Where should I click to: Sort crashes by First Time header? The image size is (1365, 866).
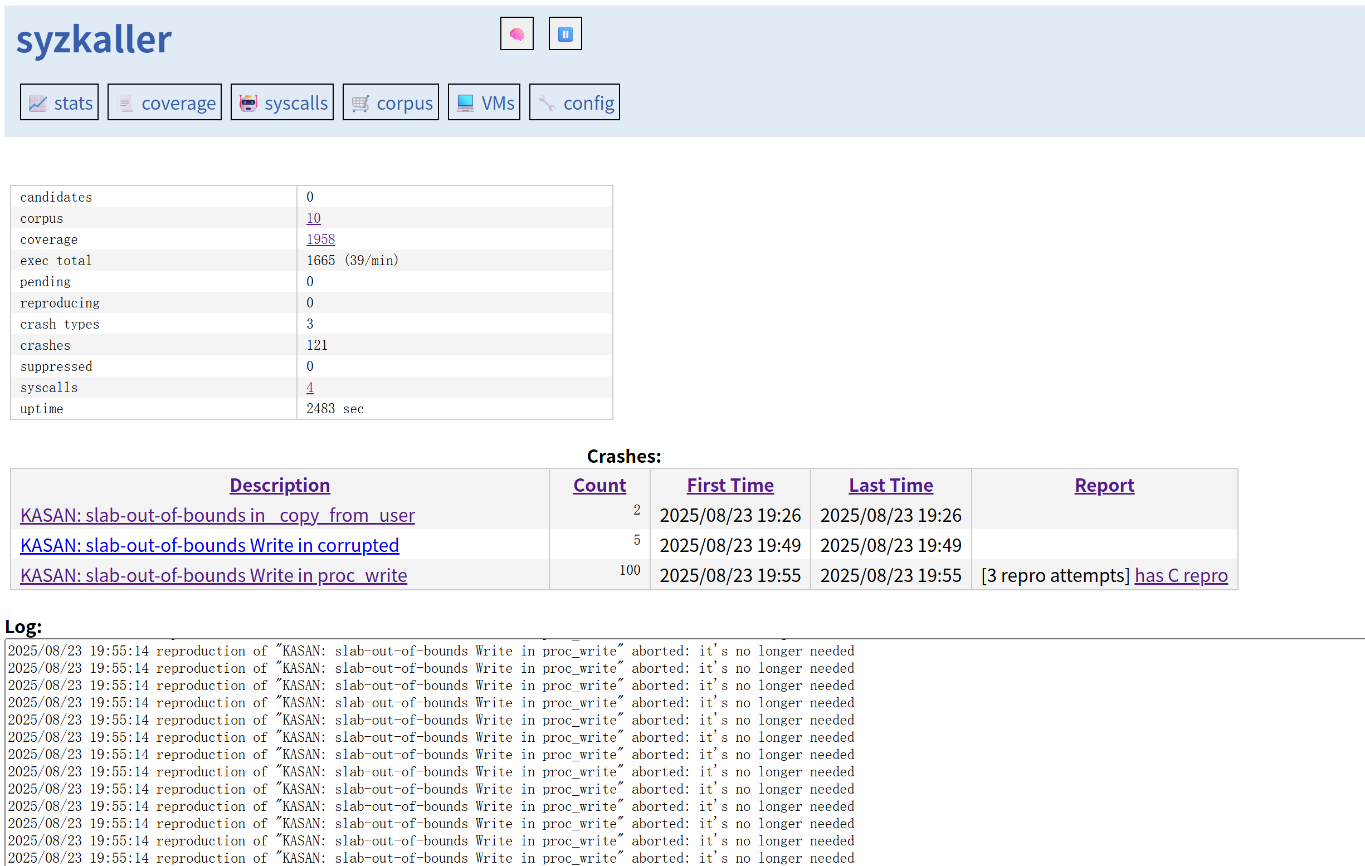tap(730, 485)
